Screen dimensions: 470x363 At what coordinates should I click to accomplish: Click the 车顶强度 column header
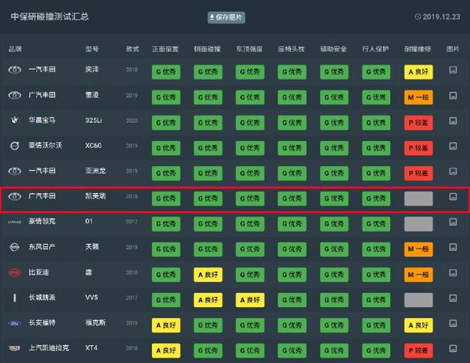pos(250,49)
